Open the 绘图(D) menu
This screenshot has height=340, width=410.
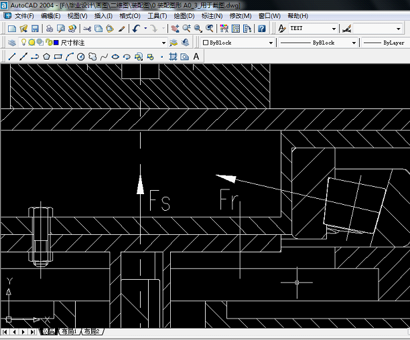coord(184,16)
